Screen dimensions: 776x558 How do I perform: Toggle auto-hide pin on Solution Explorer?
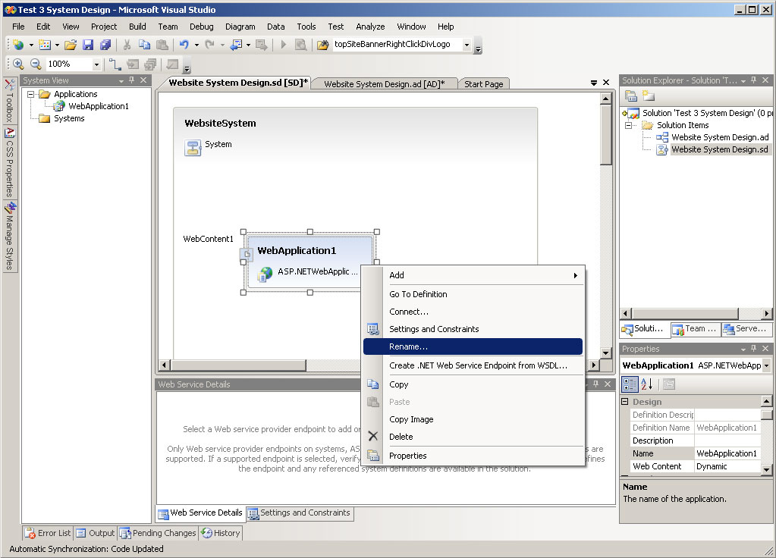[x=754, y=80]
